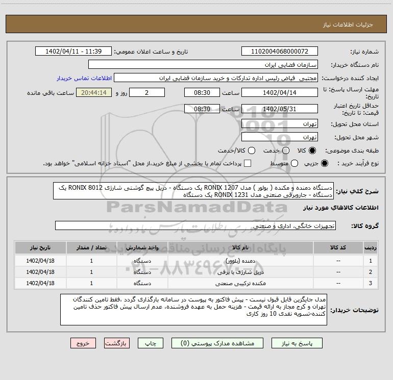Click the واحد شمارش column header
This screenshot has width=393, height=380.
tap(142, 247)
